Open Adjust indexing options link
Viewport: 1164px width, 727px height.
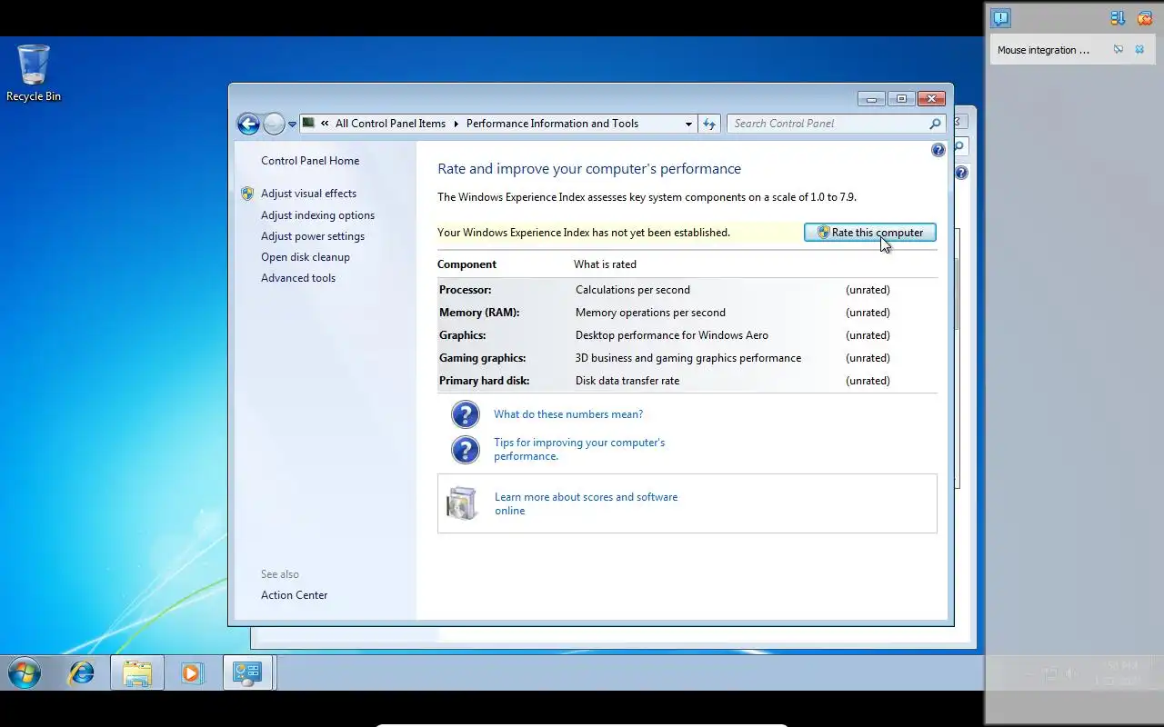coord(317,215)
